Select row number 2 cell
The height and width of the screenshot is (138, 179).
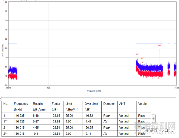click(4, 128)
